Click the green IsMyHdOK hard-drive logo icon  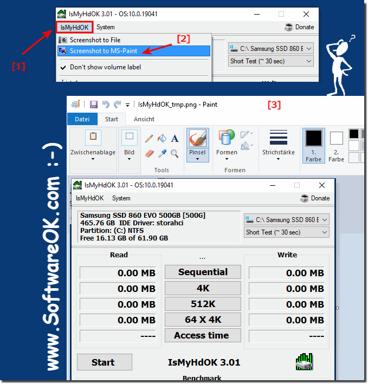304,362
